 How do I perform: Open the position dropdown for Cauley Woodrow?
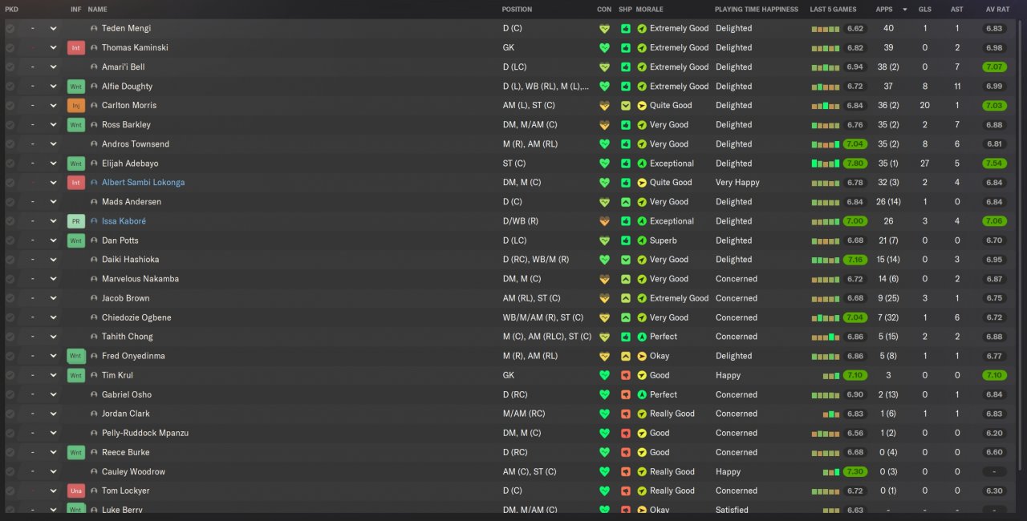point(53,471)
